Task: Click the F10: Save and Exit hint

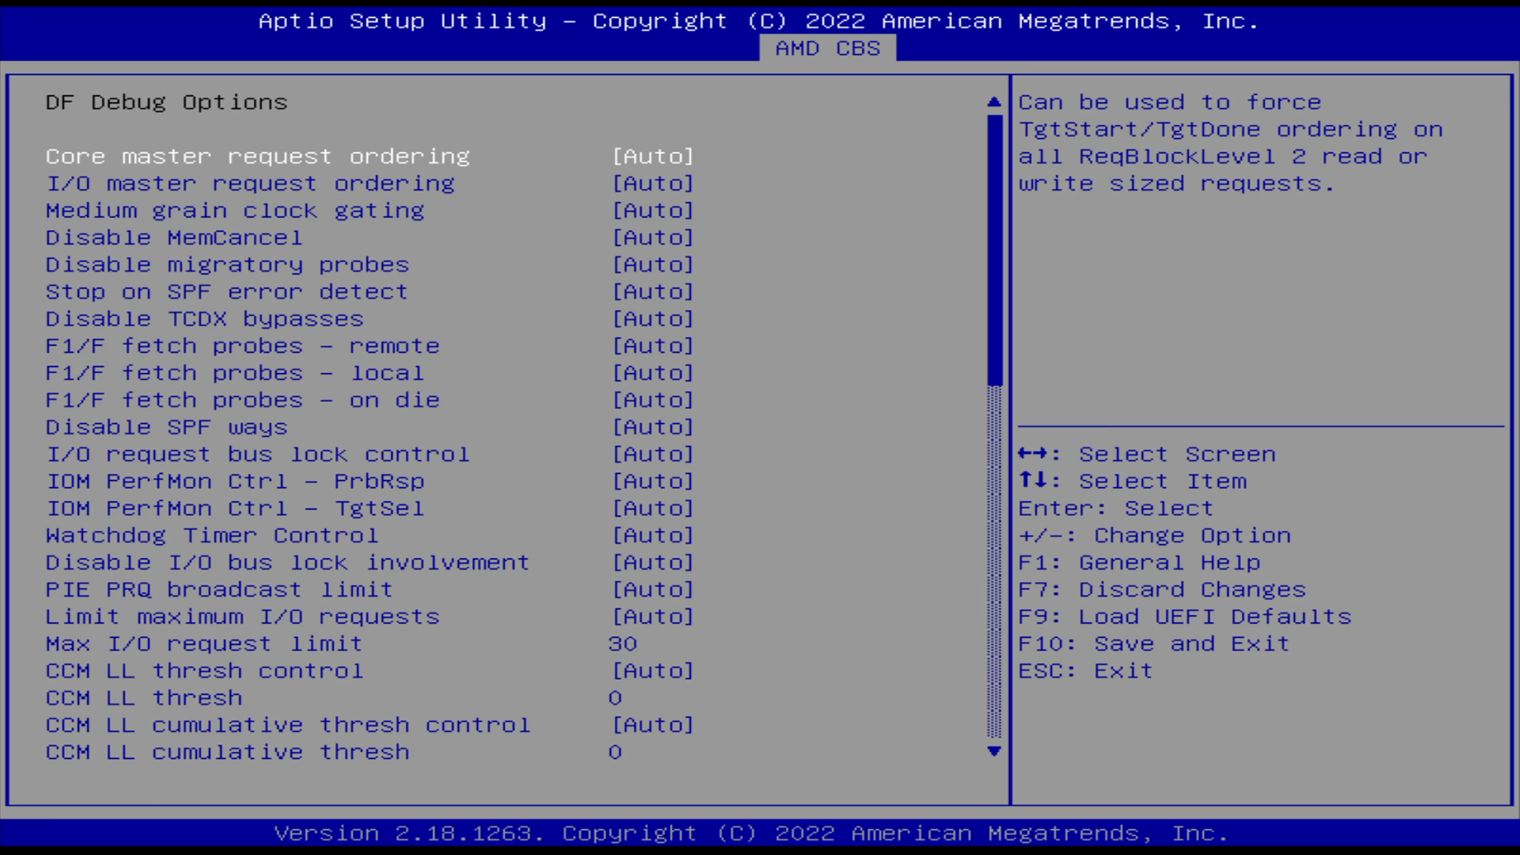Action: (x=1154, y=644)
